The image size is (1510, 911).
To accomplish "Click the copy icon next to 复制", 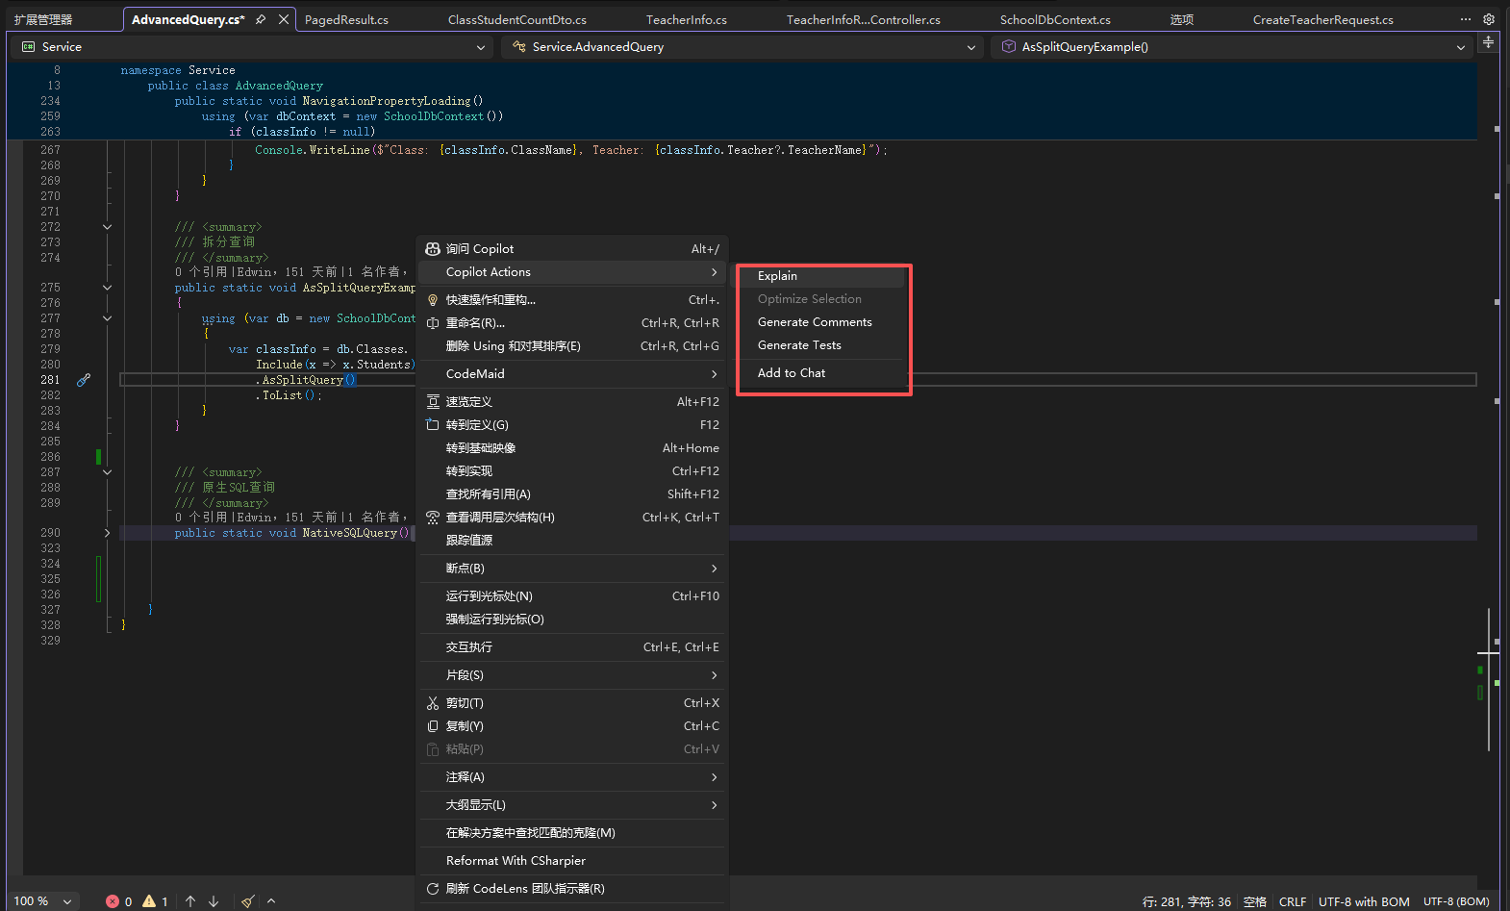I will pos(433,726).
